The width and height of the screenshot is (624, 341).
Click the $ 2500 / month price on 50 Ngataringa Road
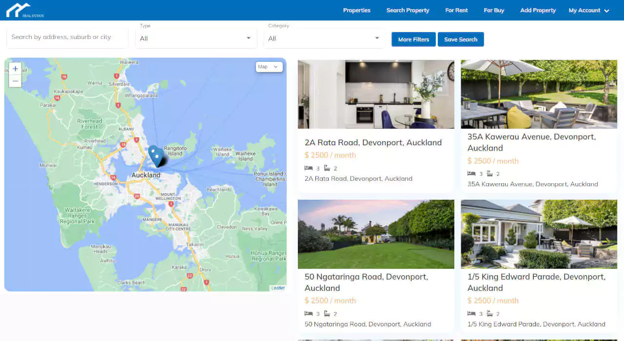(330, 301)
